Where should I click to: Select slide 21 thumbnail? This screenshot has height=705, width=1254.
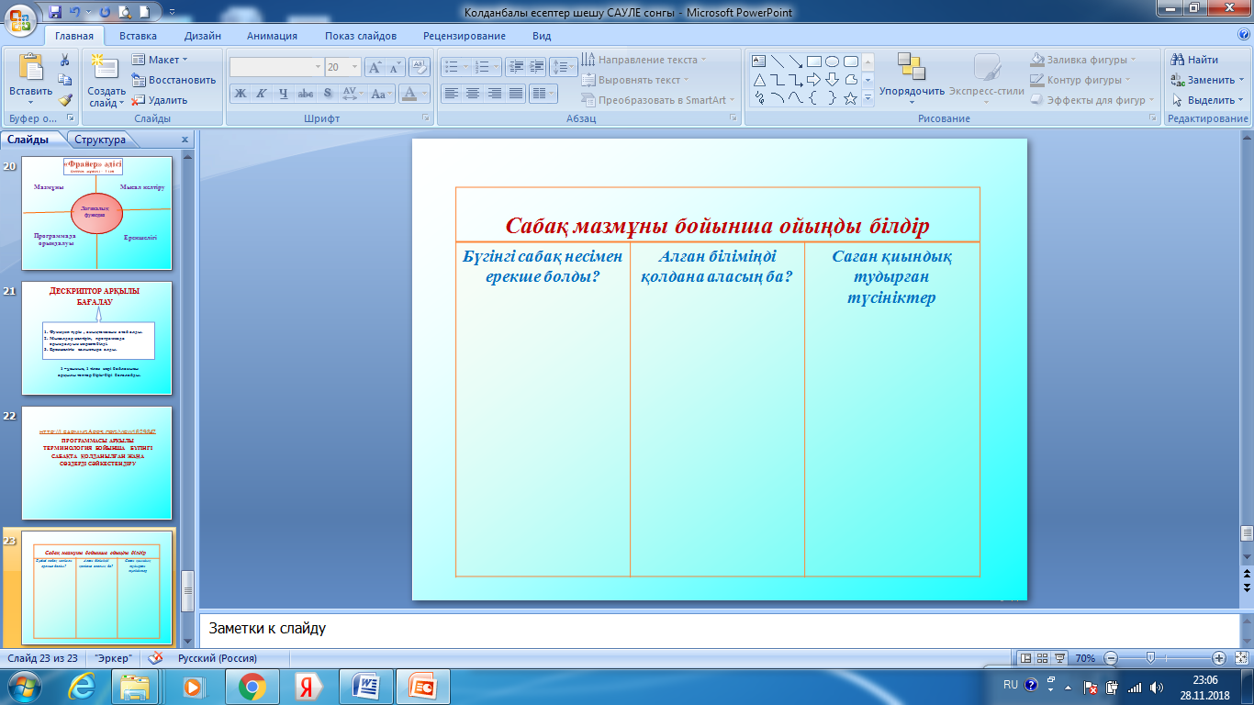[x=96, y=338]
